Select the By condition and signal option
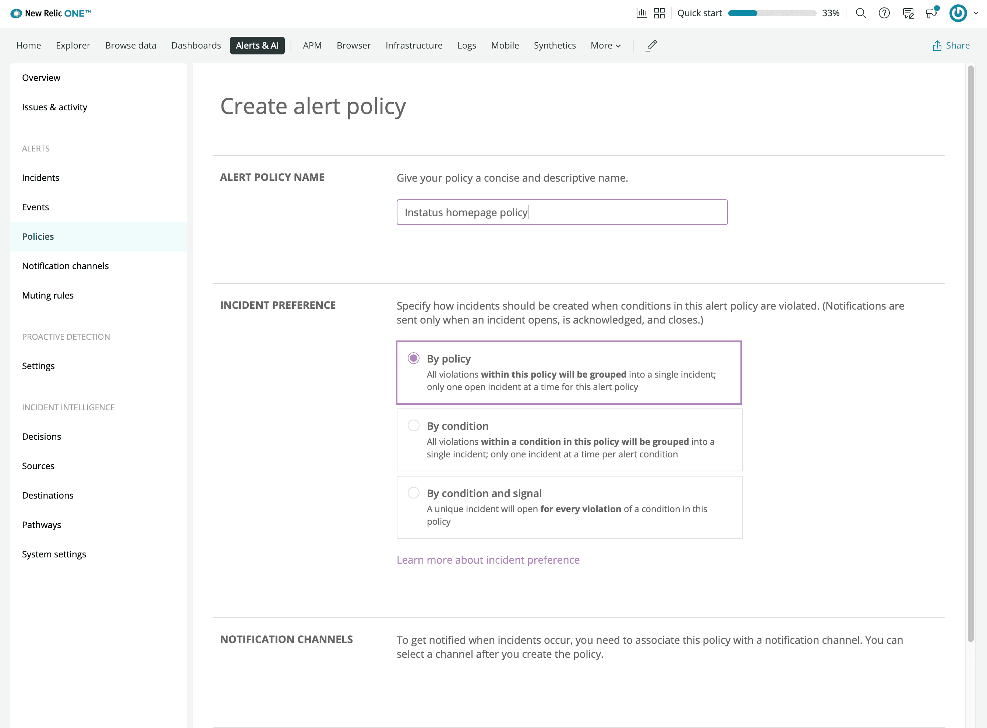This screenshot has width=987, height=728. (x=412, y=493)
